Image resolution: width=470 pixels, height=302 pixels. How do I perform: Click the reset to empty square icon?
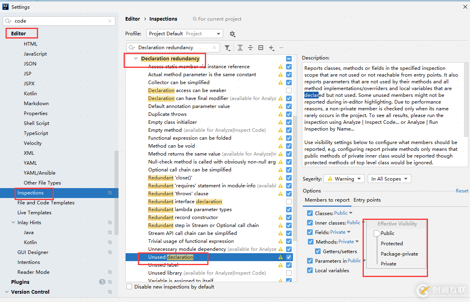[x=261, y=48]
